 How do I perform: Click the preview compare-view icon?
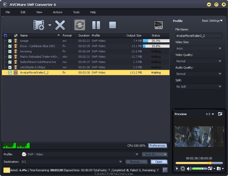click(x=210, y=168)
